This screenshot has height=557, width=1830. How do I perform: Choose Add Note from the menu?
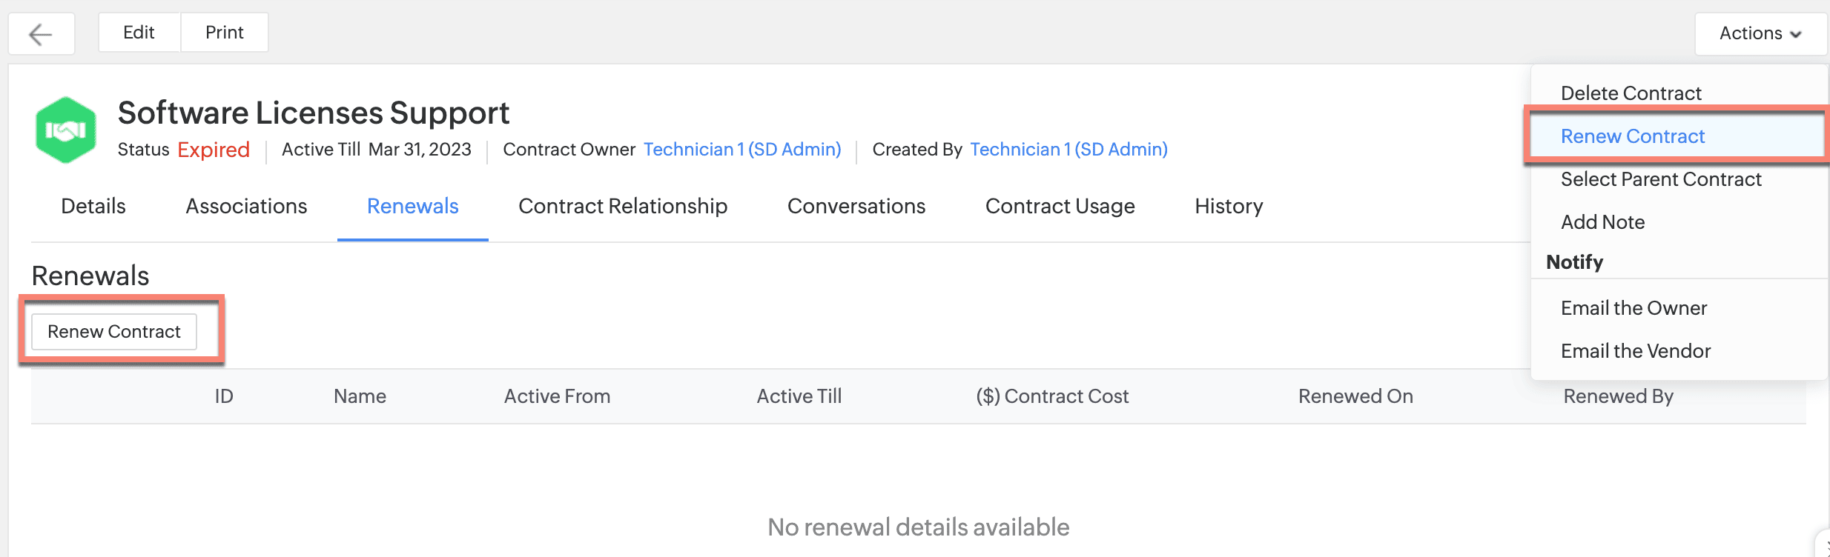(x=1602, y=222)
